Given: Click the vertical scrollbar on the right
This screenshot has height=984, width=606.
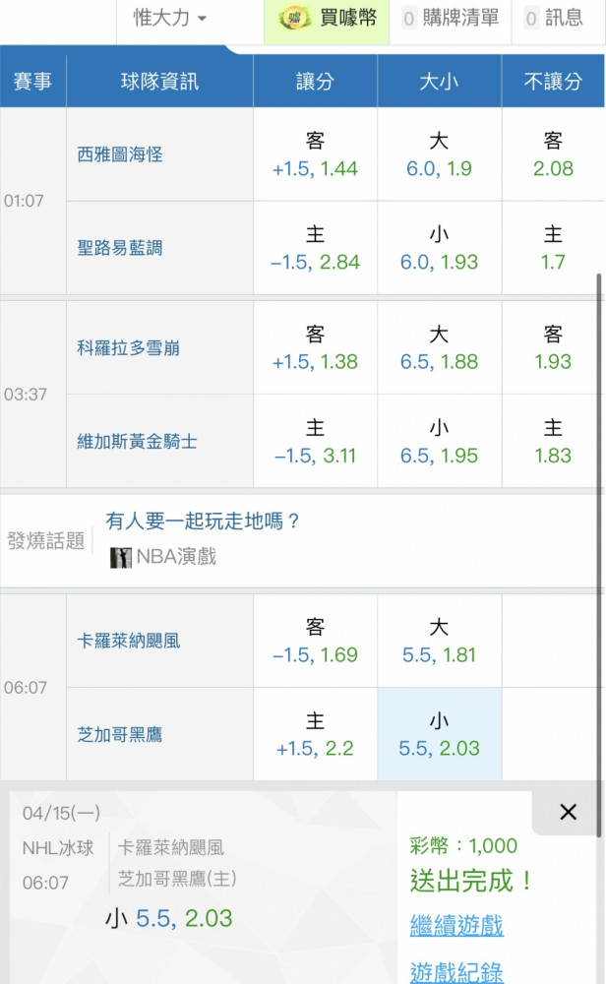Looking at the screenshot, I should click(x=599, y=555).
